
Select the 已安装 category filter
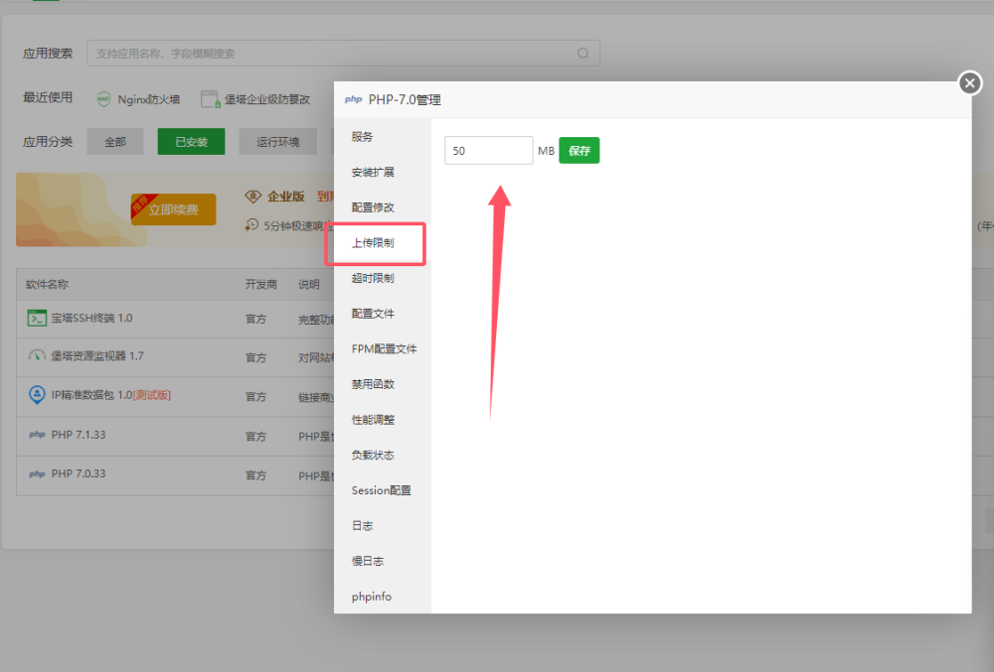coord(191,142)
